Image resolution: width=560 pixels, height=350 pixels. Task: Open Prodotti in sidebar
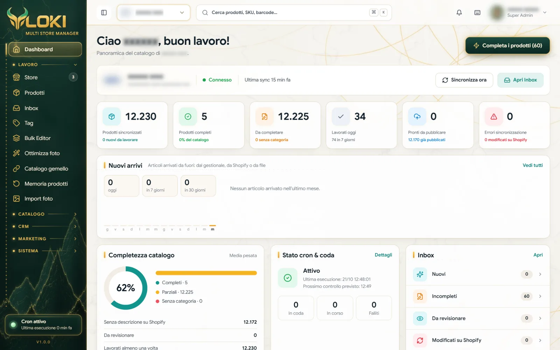(x=45, y=93)
